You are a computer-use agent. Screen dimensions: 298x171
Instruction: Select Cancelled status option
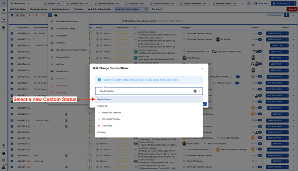tap(149, 125)
